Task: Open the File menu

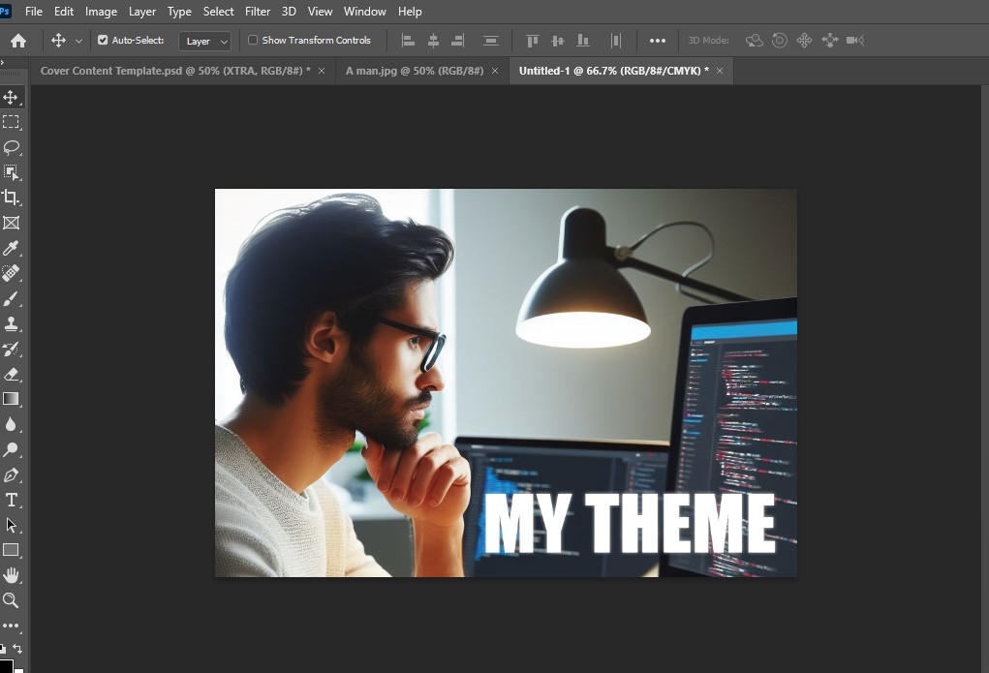Action: pyautogui.click(x=34, y=12)
